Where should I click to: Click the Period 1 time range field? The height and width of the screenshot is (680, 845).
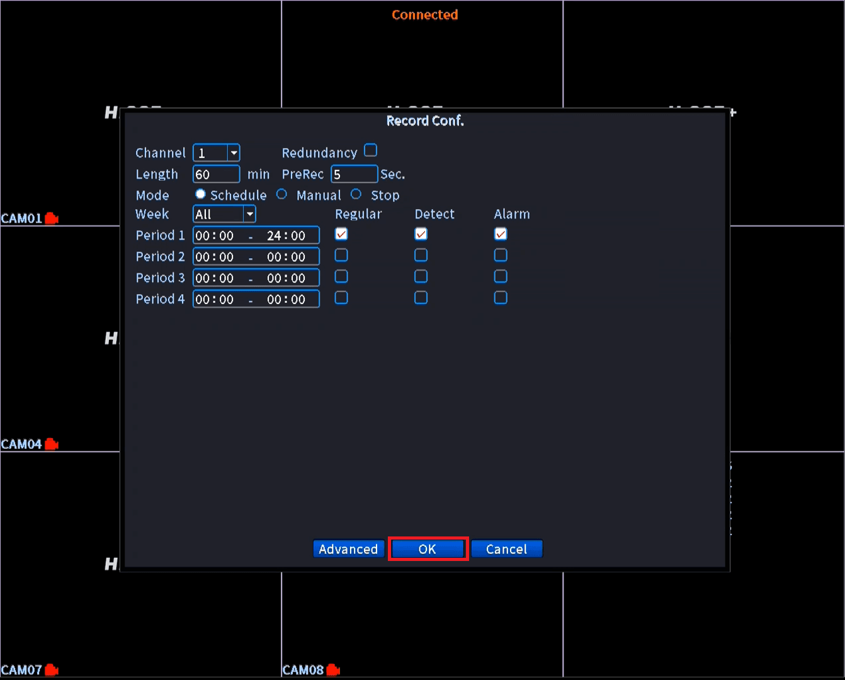256,235
